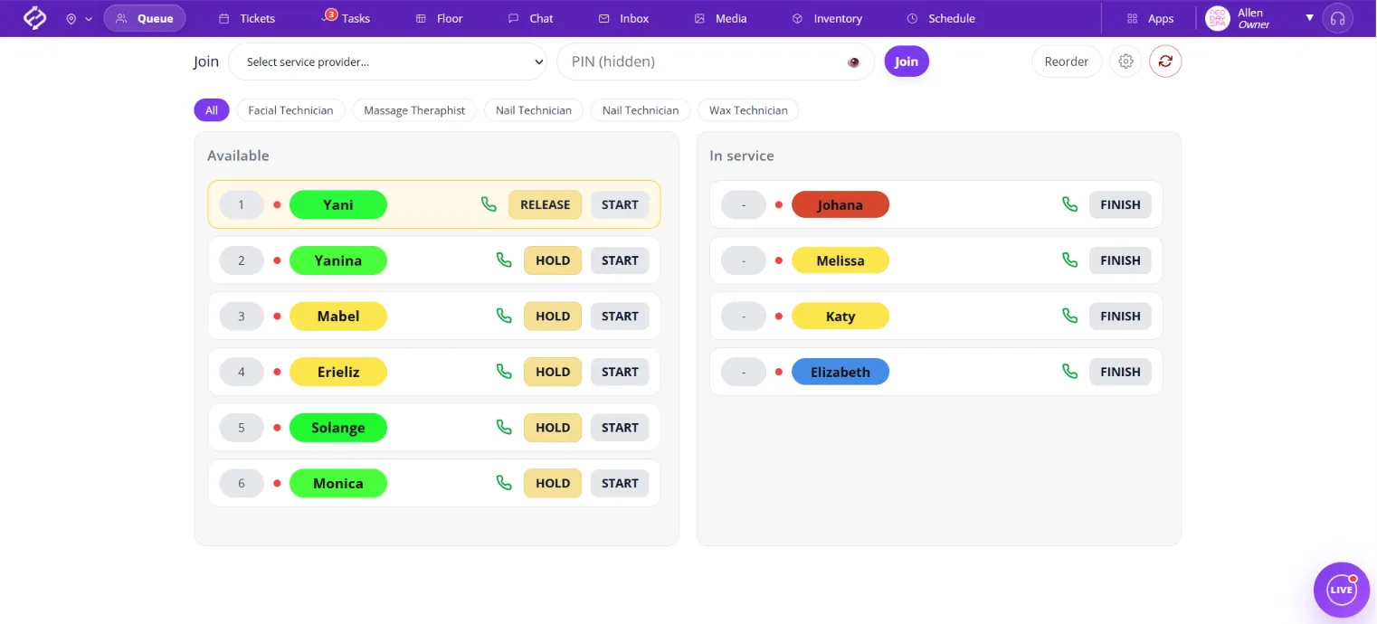Click the app logo icon in top bar

tap(34, 18)
